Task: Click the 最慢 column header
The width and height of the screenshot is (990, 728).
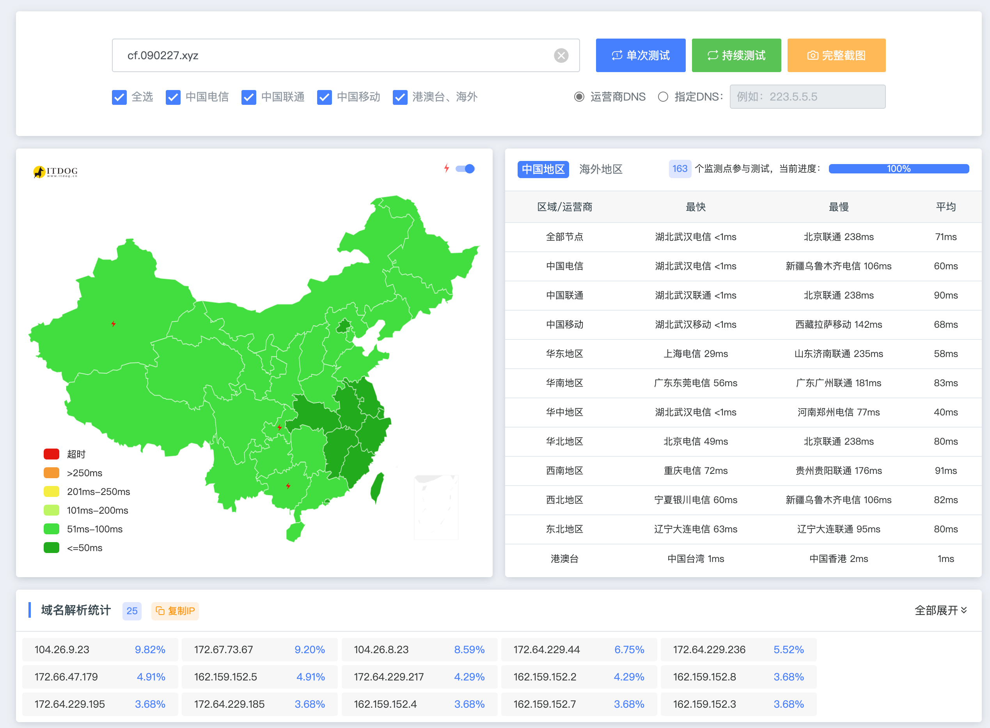Action: (838, 207)
